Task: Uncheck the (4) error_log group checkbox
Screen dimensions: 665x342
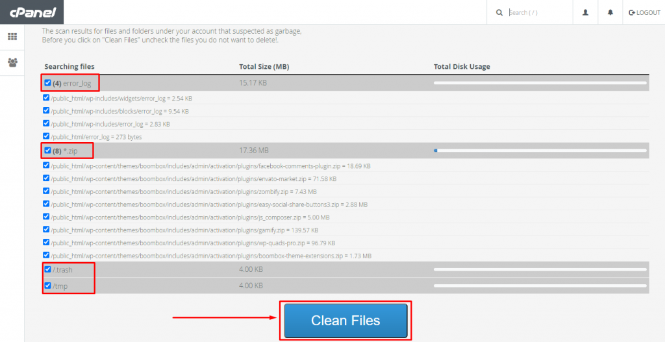Action: 47,82
